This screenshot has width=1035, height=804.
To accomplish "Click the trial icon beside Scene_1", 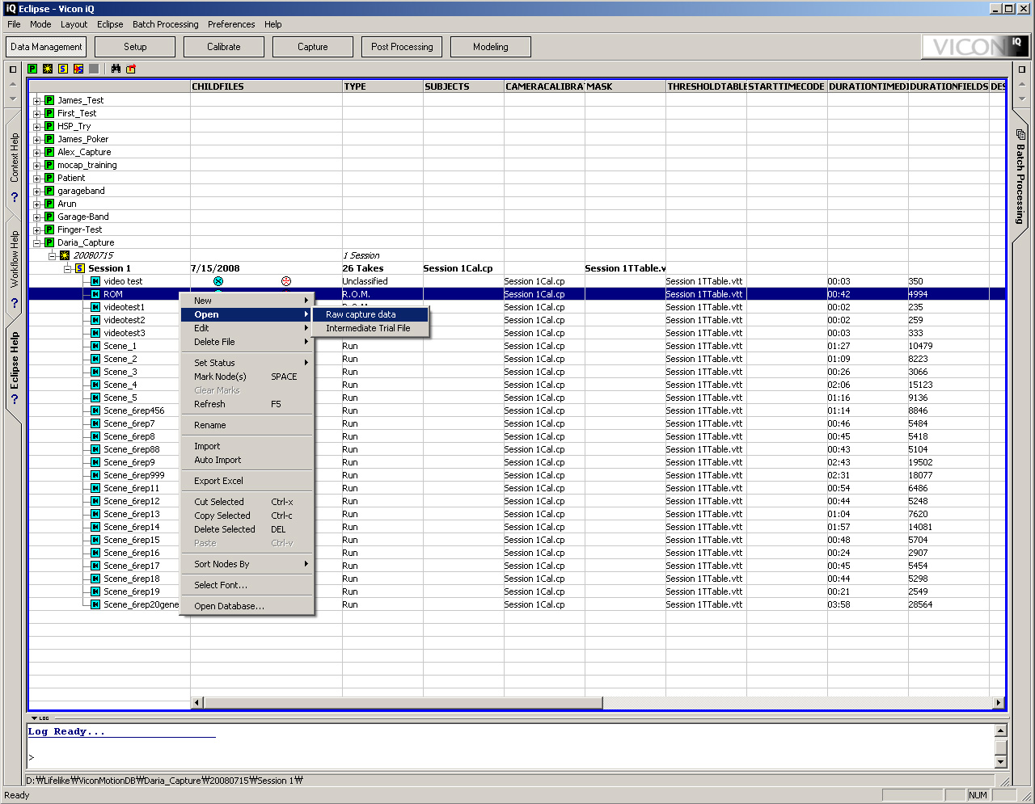I will (x=95, y=346).
